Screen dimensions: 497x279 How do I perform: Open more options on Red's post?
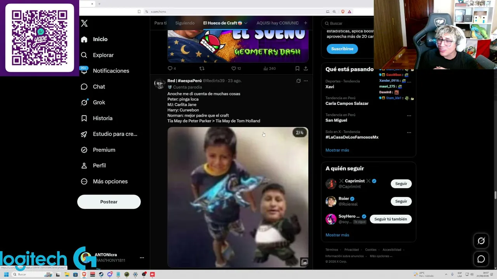(x=306, y=81)
